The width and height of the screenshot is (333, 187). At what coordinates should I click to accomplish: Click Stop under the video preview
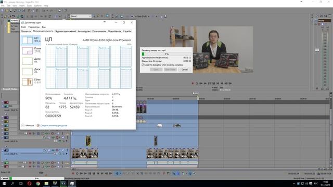214,83
